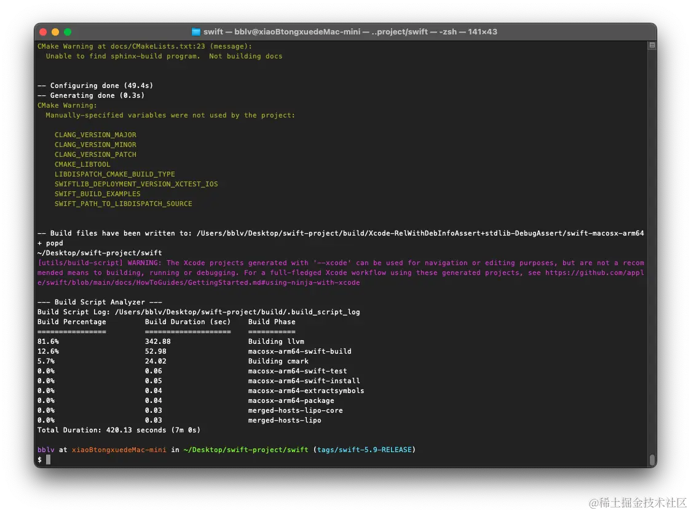Click 'SWIFT_PATH_TO_LIBDISPATCH_SOURCE' text

pyautogui.click(x=124, y=204)
